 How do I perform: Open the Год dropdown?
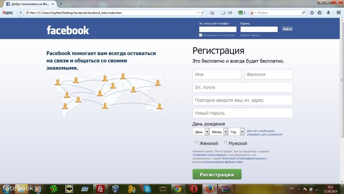[236, 132]
